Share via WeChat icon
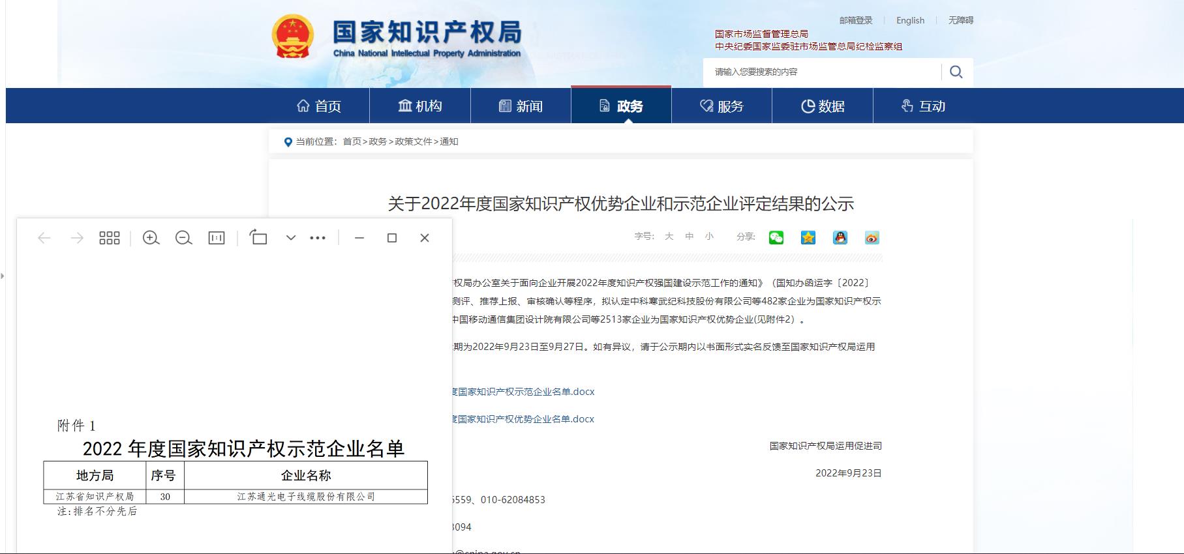1184x554 pixels. [776, 237]
